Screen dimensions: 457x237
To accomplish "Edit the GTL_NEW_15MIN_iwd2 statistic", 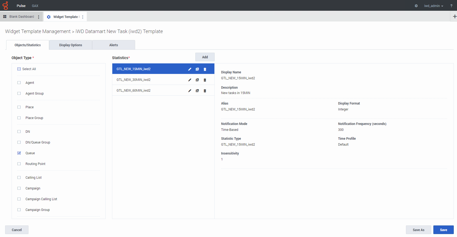I will coord(190,69).
